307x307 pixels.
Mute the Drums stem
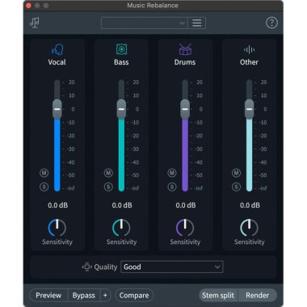pos(172,173)
